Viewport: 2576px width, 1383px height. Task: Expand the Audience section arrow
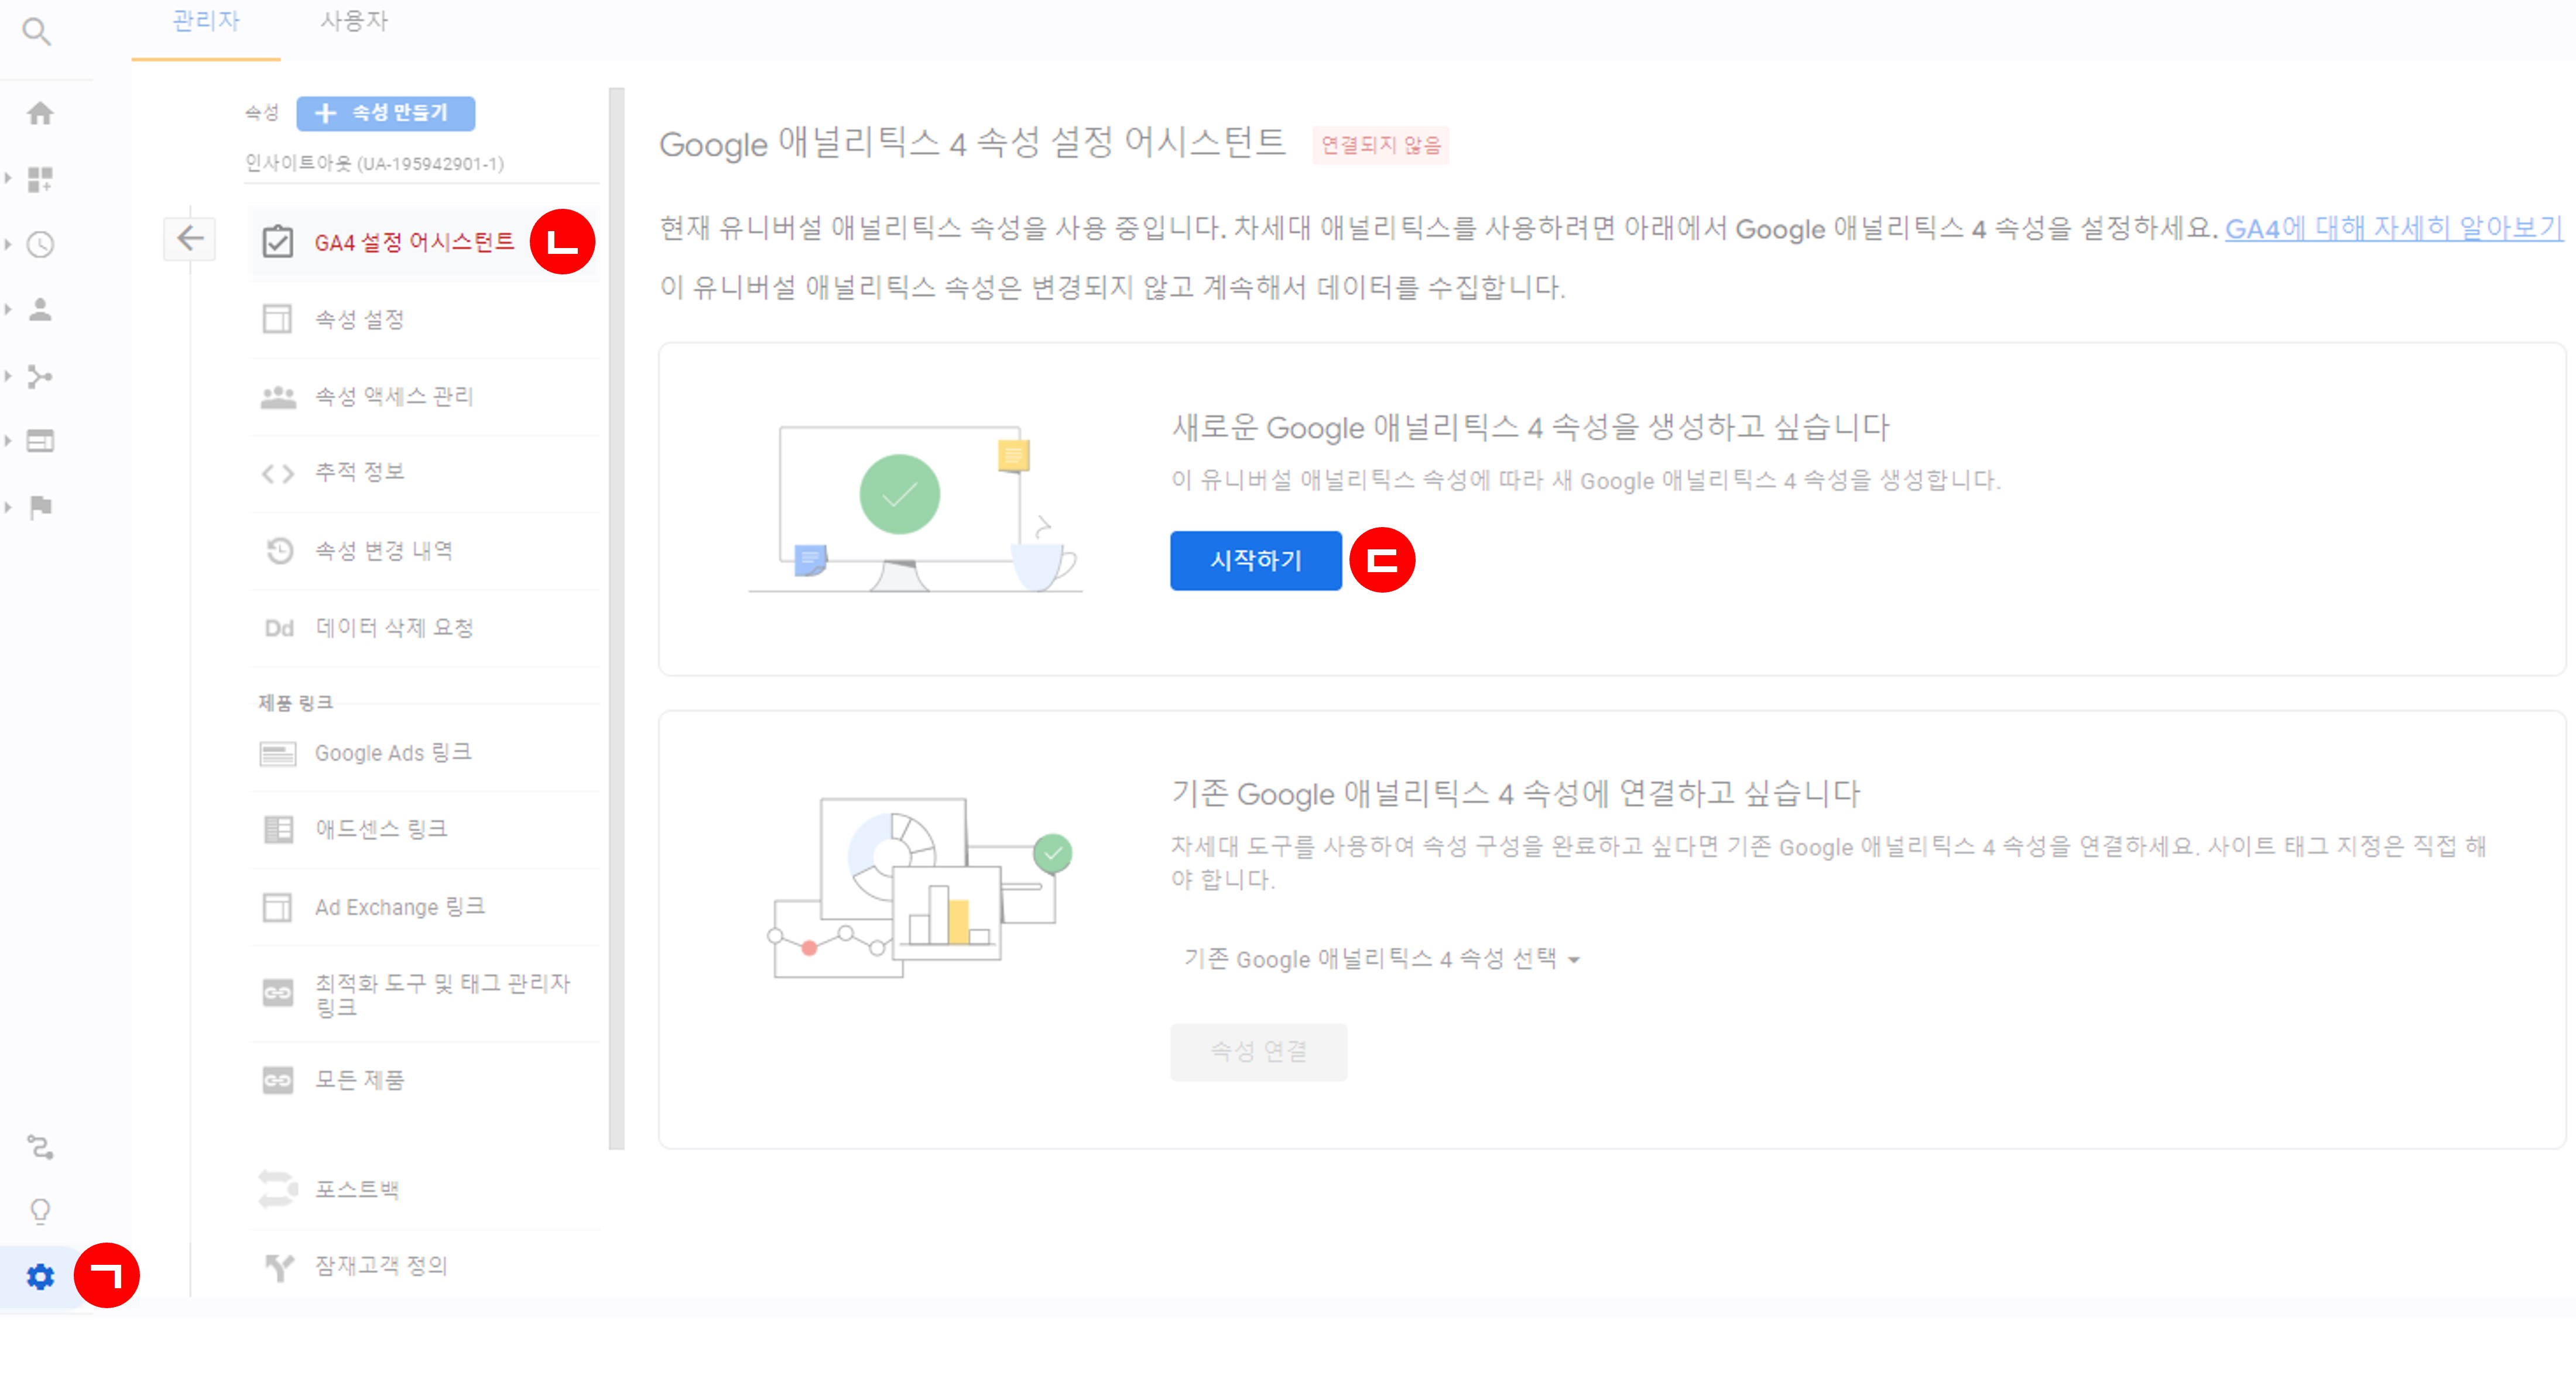8,310
